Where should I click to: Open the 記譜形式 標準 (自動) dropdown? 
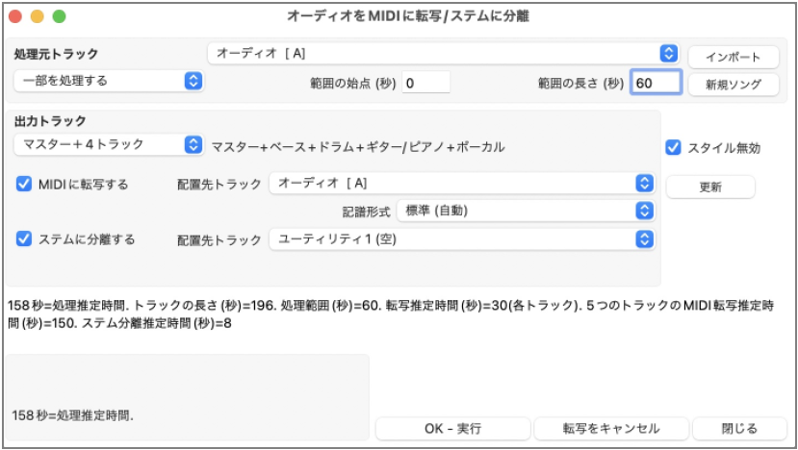coord(526,211)
